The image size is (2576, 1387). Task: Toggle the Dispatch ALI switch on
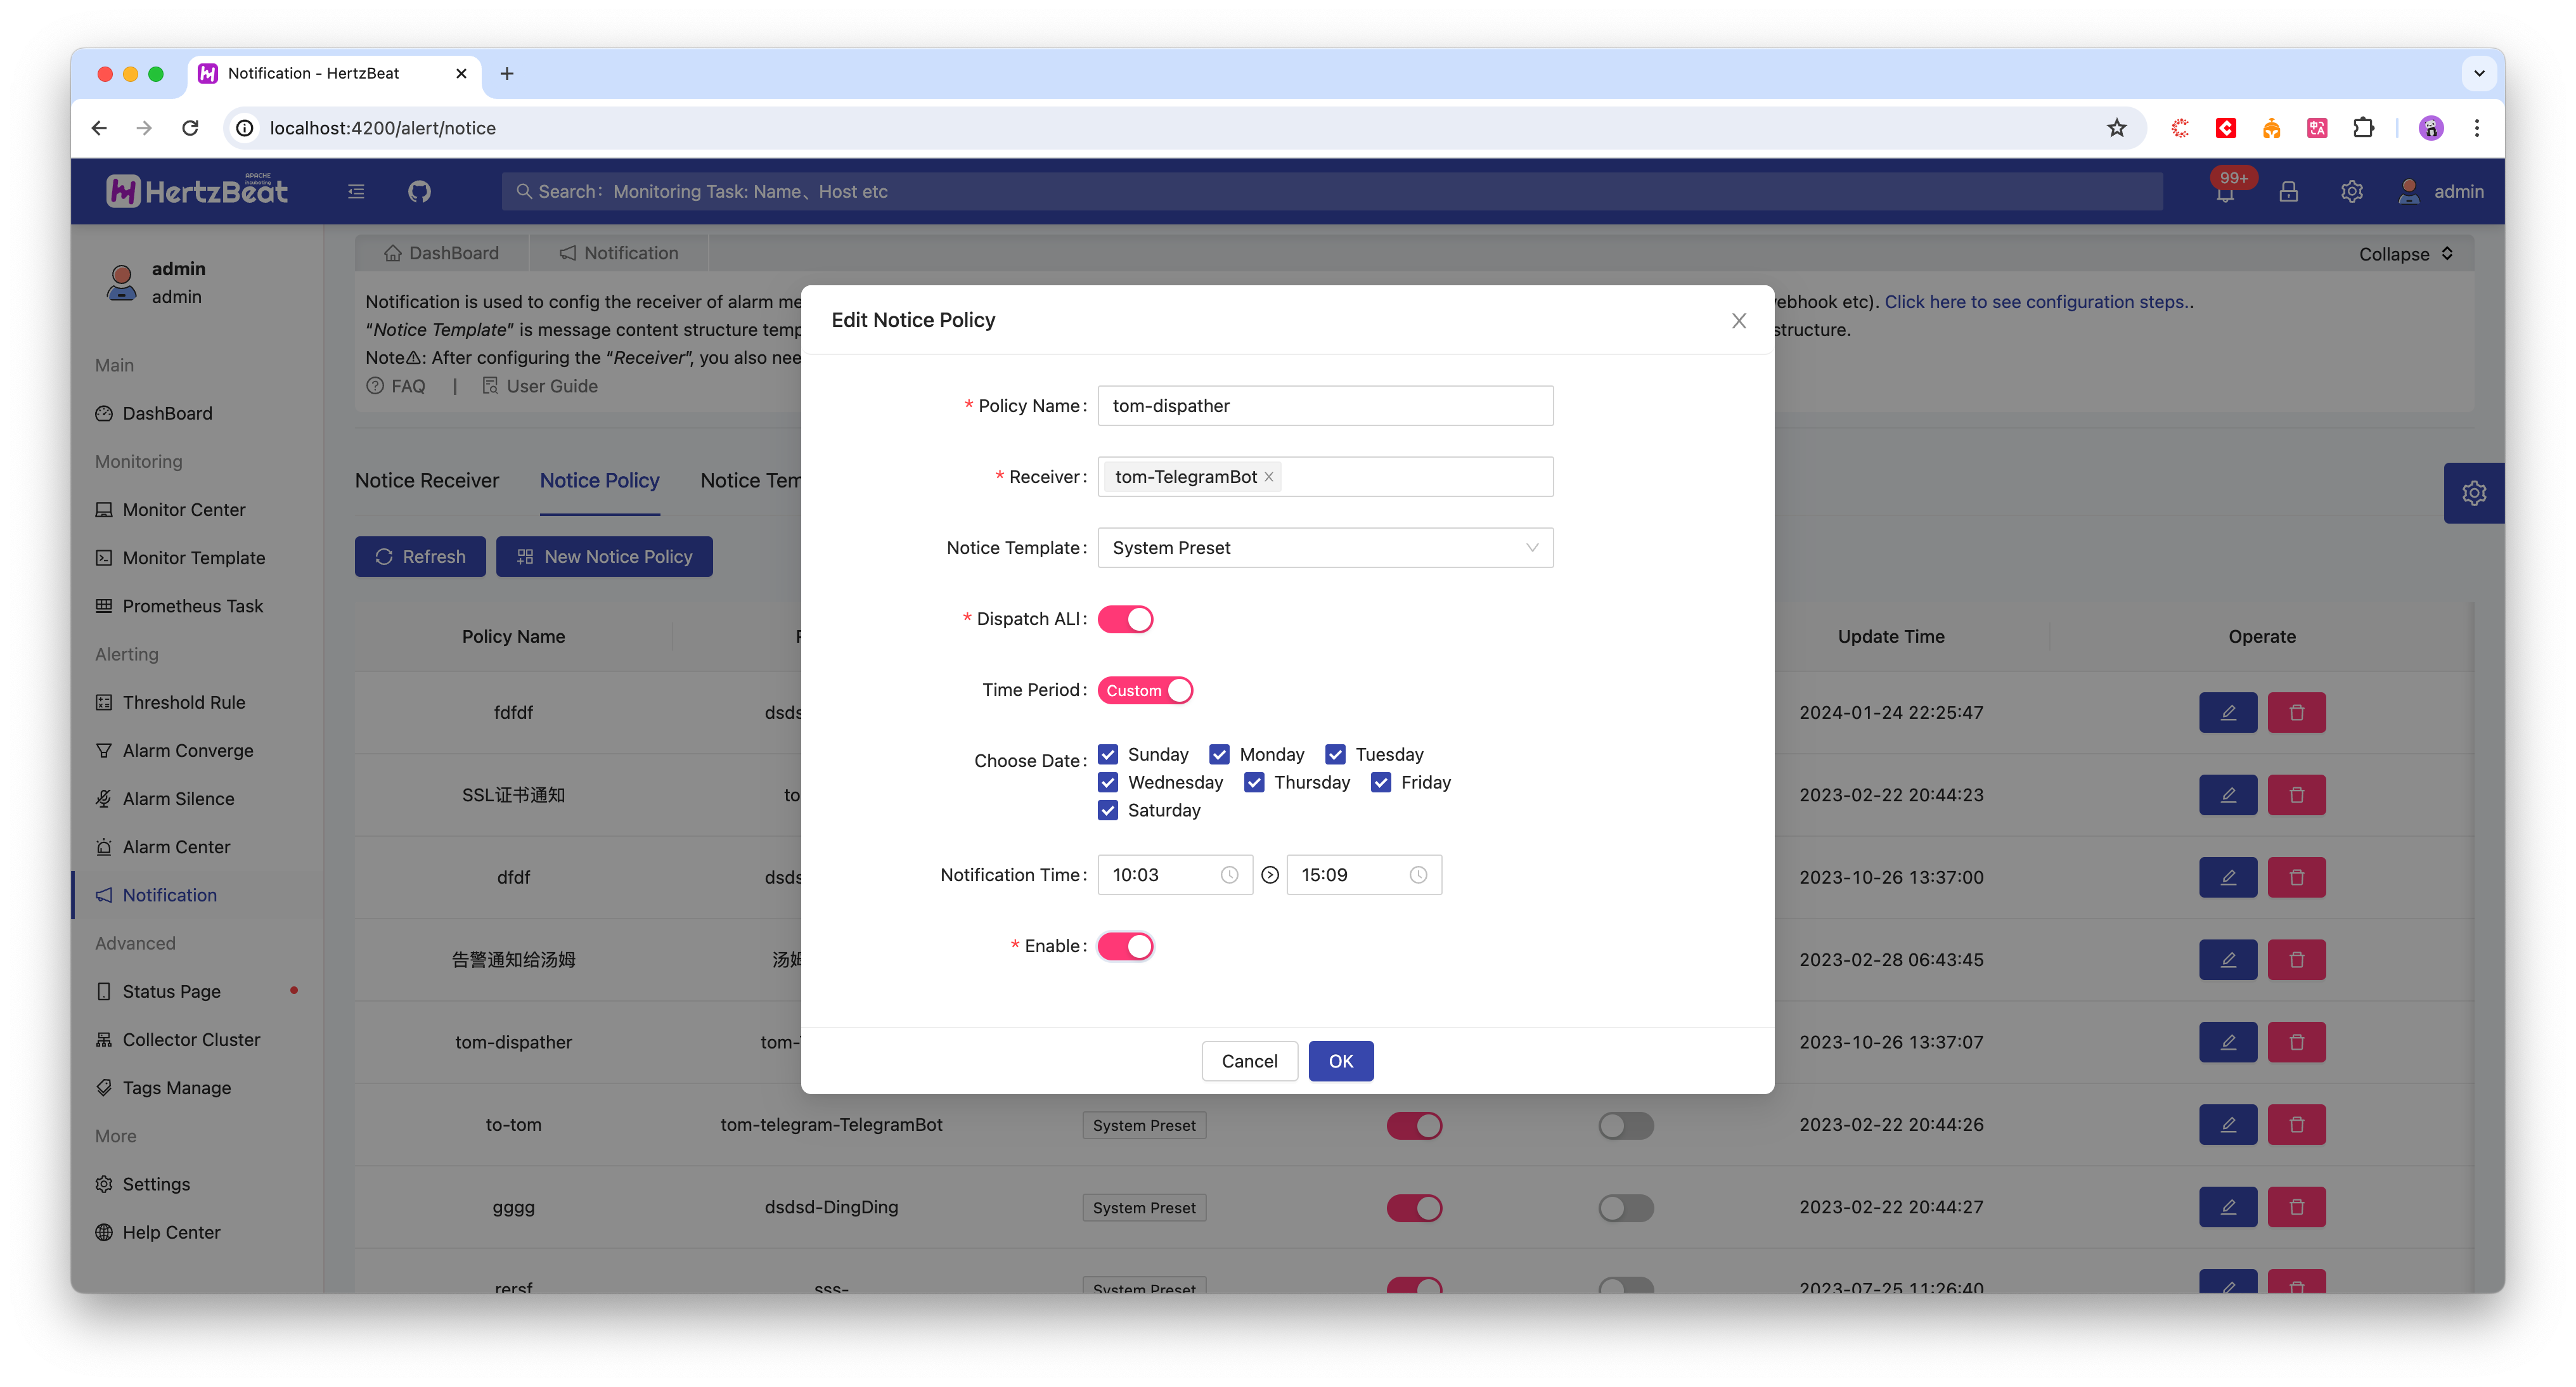click(1126, 618)
